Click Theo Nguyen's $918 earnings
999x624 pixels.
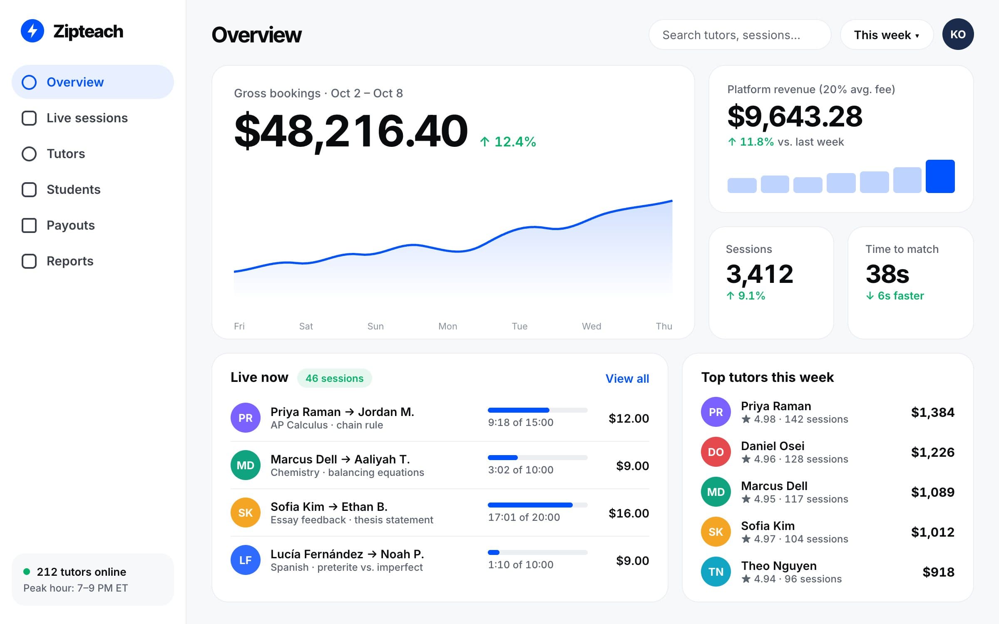(x=938, y=572)
